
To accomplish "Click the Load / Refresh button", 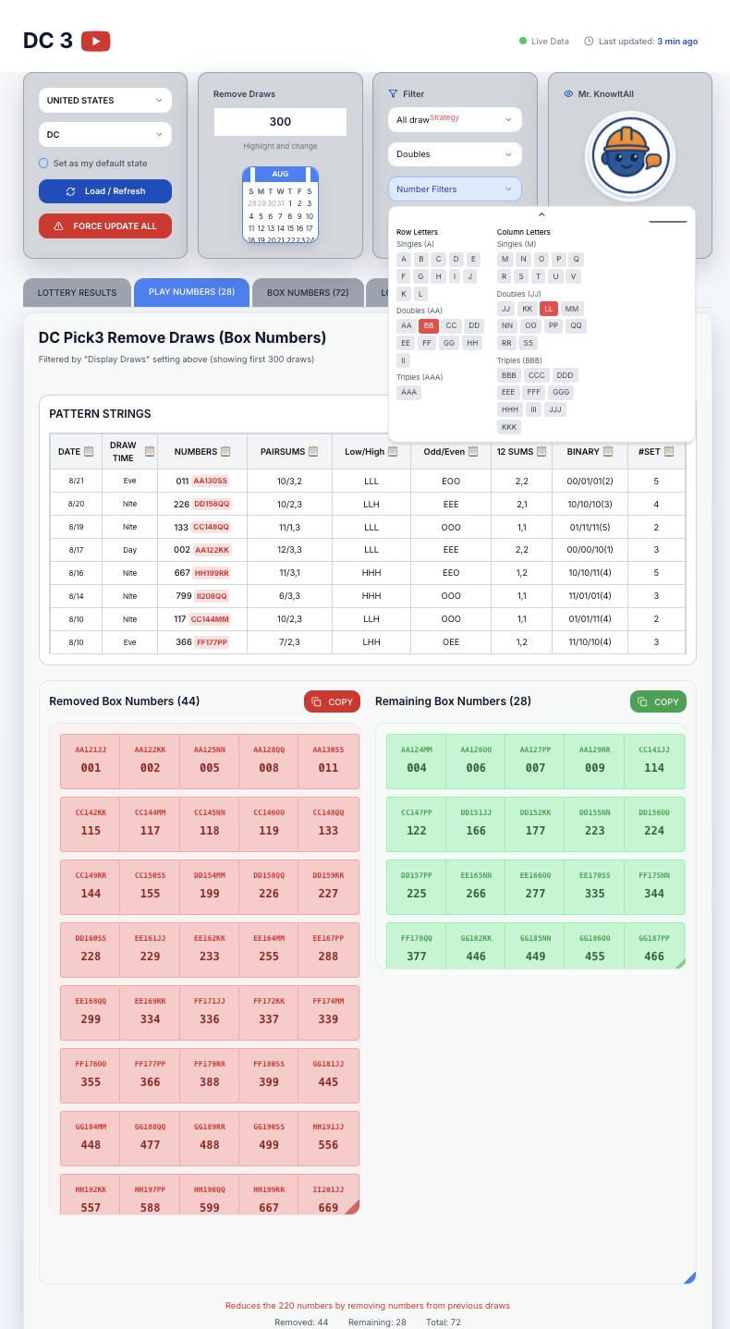I will point(105,191).
